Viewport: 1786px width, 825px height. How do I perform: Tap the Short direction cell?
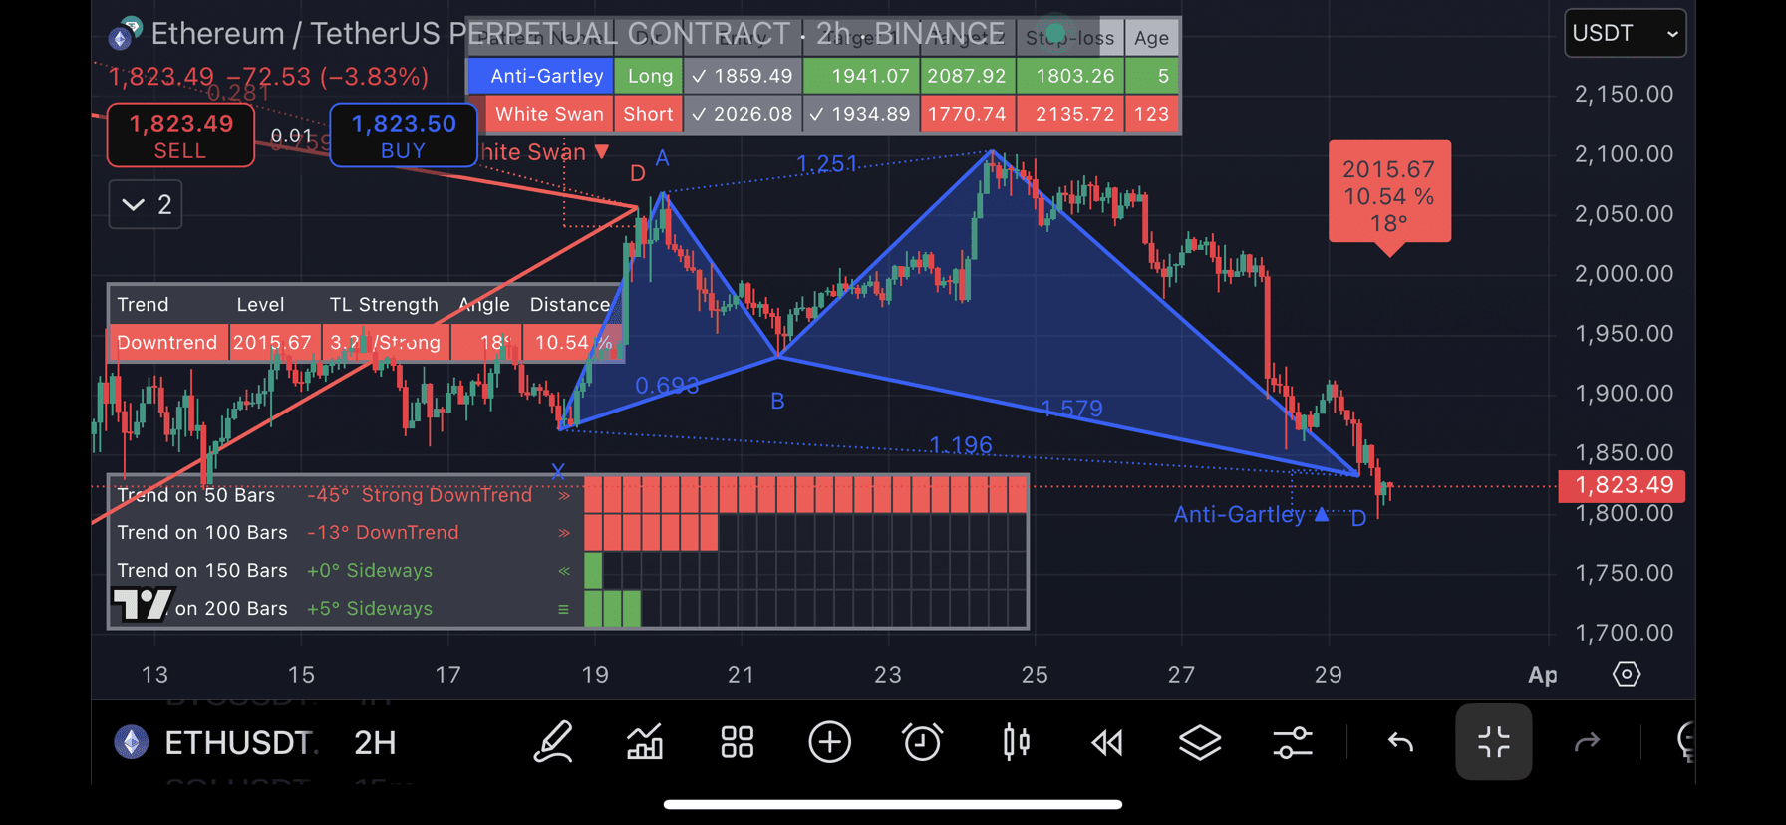coord(649,114)
